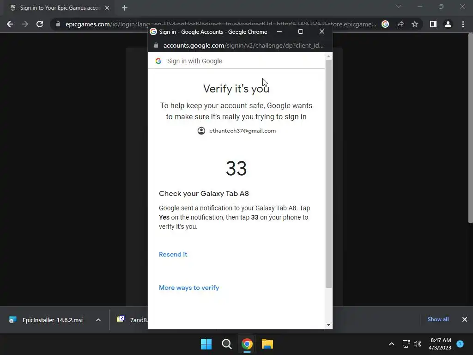Open the Chrome profile icon
This screenshot has width=473, height=355.
[x=448, y=24]
